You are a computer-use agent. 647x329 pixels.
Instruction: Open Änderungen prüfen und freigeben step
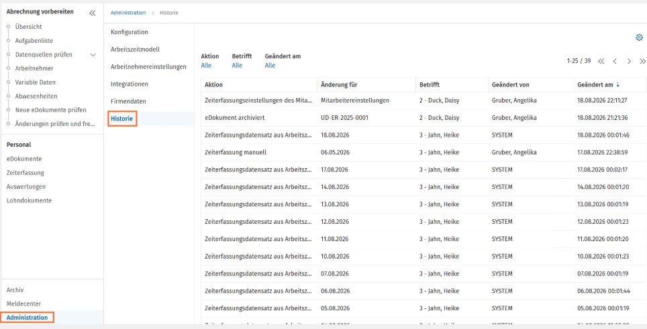55,124
